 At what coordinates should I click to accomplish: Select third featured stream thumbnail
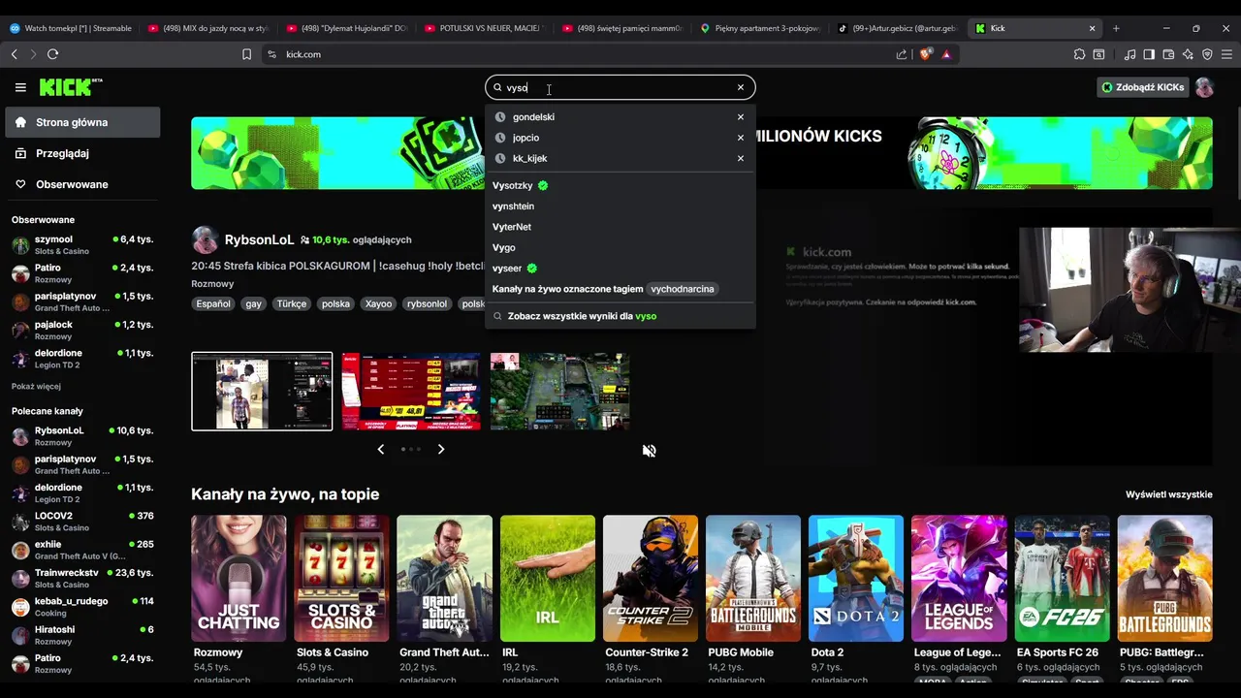pyautogui.click(x=560, y=391)
